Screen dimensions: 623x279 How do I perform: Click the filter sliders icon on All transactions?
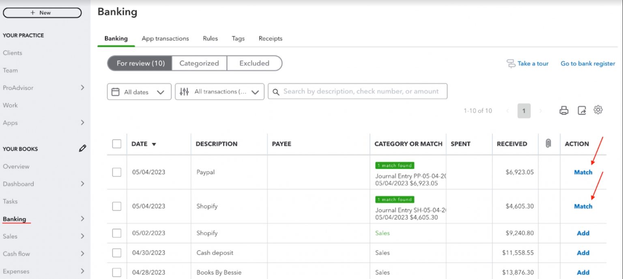click(184, 91)
